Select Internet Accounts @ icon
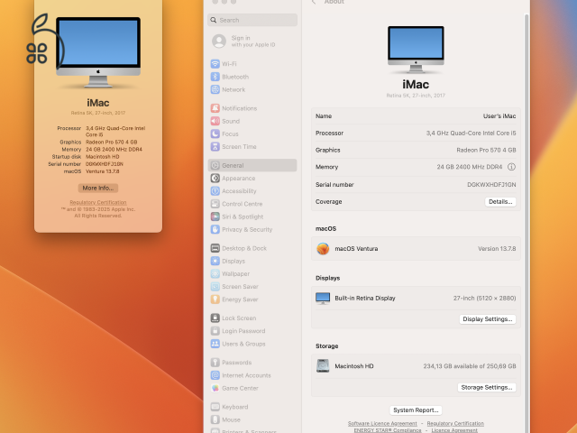Image resolution: width=577 pixels, height=433 pixels. pos(215,375)
